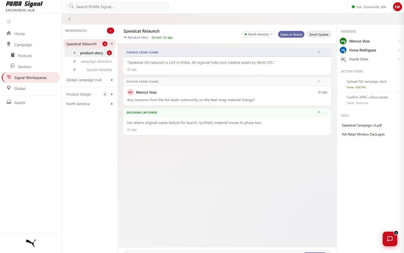
Task: Minimize the Pinned From Teams card
Action: click(325, 53)
